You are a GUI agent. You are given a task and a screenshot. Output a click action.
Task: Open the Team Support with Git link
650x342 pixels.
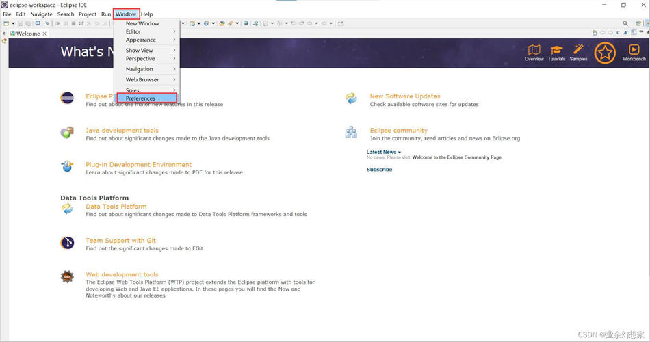coord(120,241)
